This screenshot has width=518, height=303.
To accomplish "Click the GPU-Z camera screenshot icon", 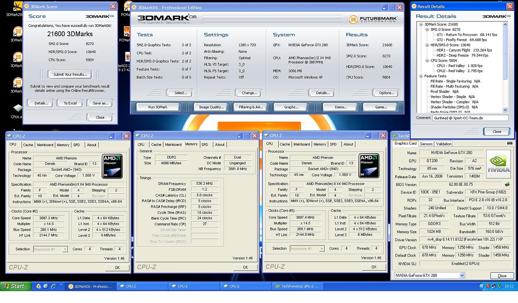I will click(510, 143).
